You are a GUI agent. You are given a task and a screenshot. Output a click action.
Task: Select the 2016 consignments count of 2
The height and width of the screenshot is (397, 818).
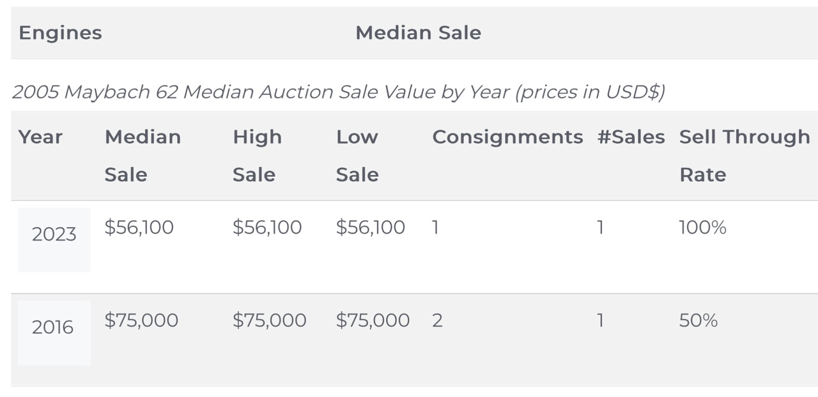click(437, 320)
